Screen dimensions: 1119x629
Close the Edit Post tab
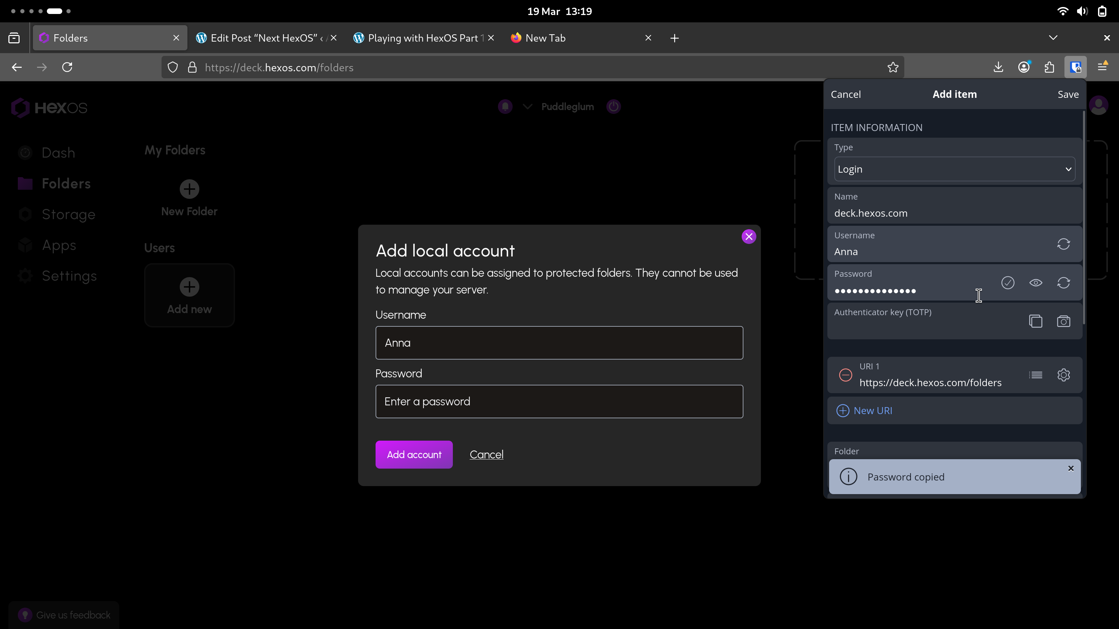(x=334, y=38)
